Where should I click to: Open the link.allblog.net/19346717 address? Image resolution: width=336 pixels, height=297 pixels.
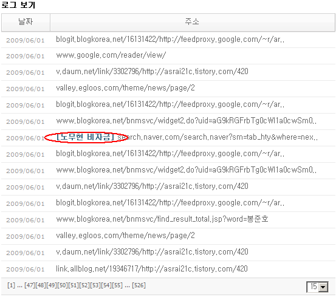152,268
